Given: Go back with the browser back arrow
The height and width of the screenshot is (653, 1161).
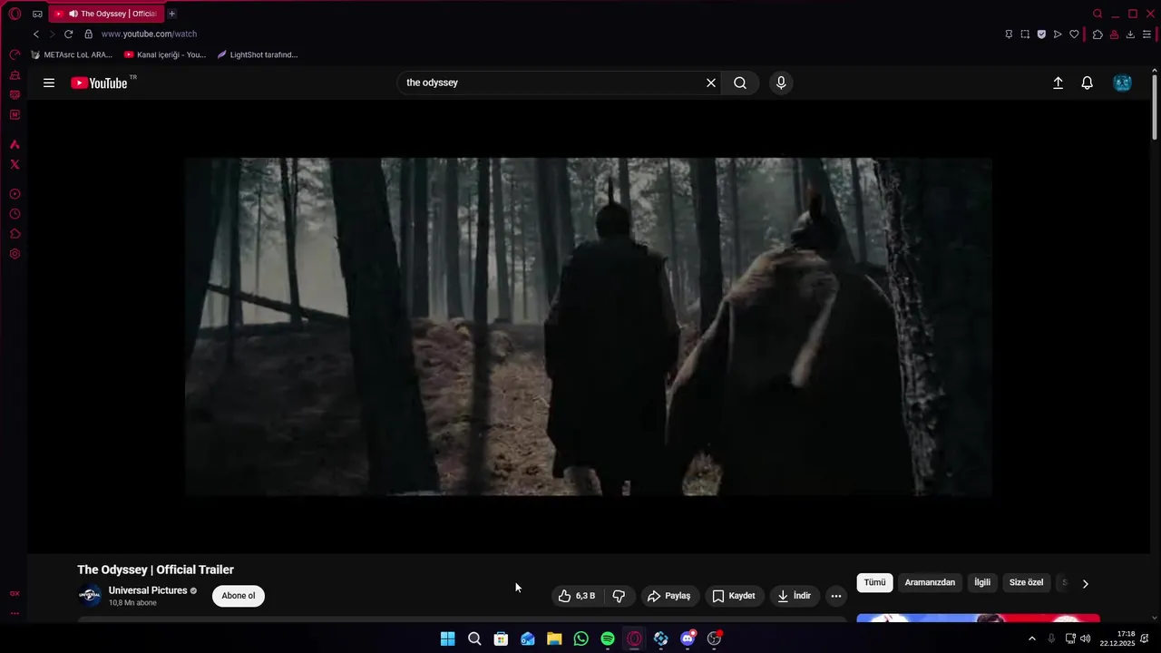Looking at the screenshot, I should (x=36, y=34).
